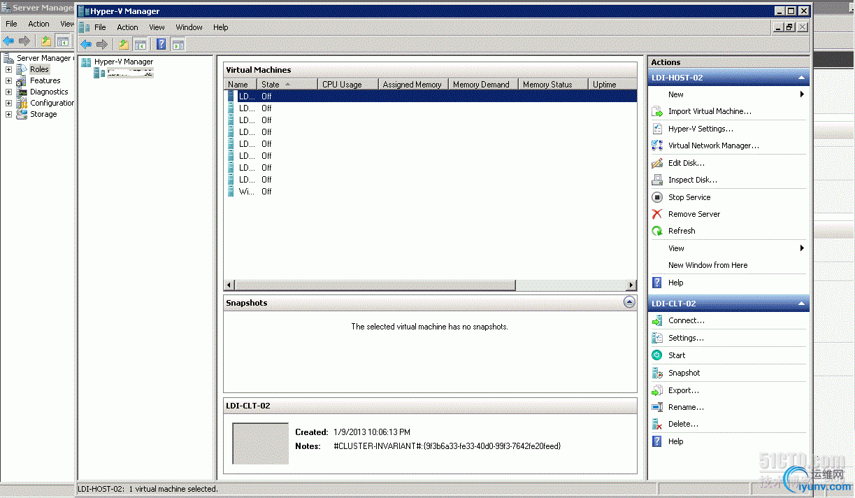Open File menu in Server Manager window

[x=12, y=24]
